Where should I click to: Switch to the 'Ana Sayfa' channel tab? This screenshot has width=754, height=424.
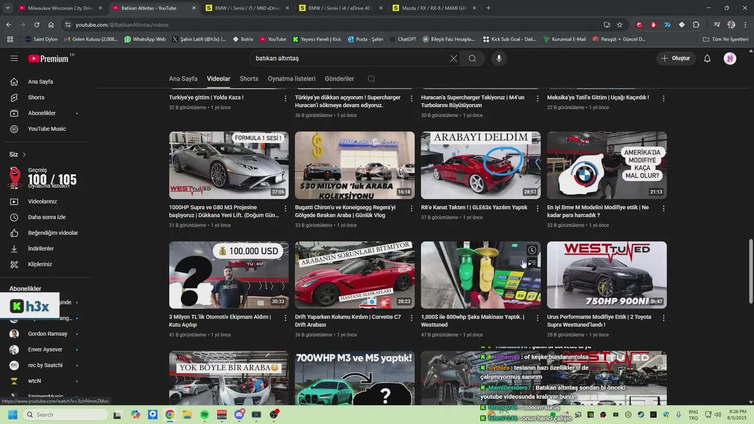(183, 79)
